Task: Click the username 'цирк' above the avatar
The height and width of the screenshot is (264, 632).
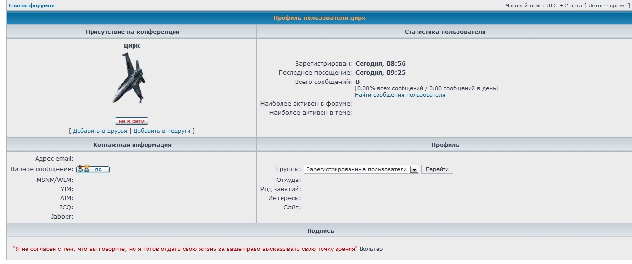Action: [x=132, y=46]
